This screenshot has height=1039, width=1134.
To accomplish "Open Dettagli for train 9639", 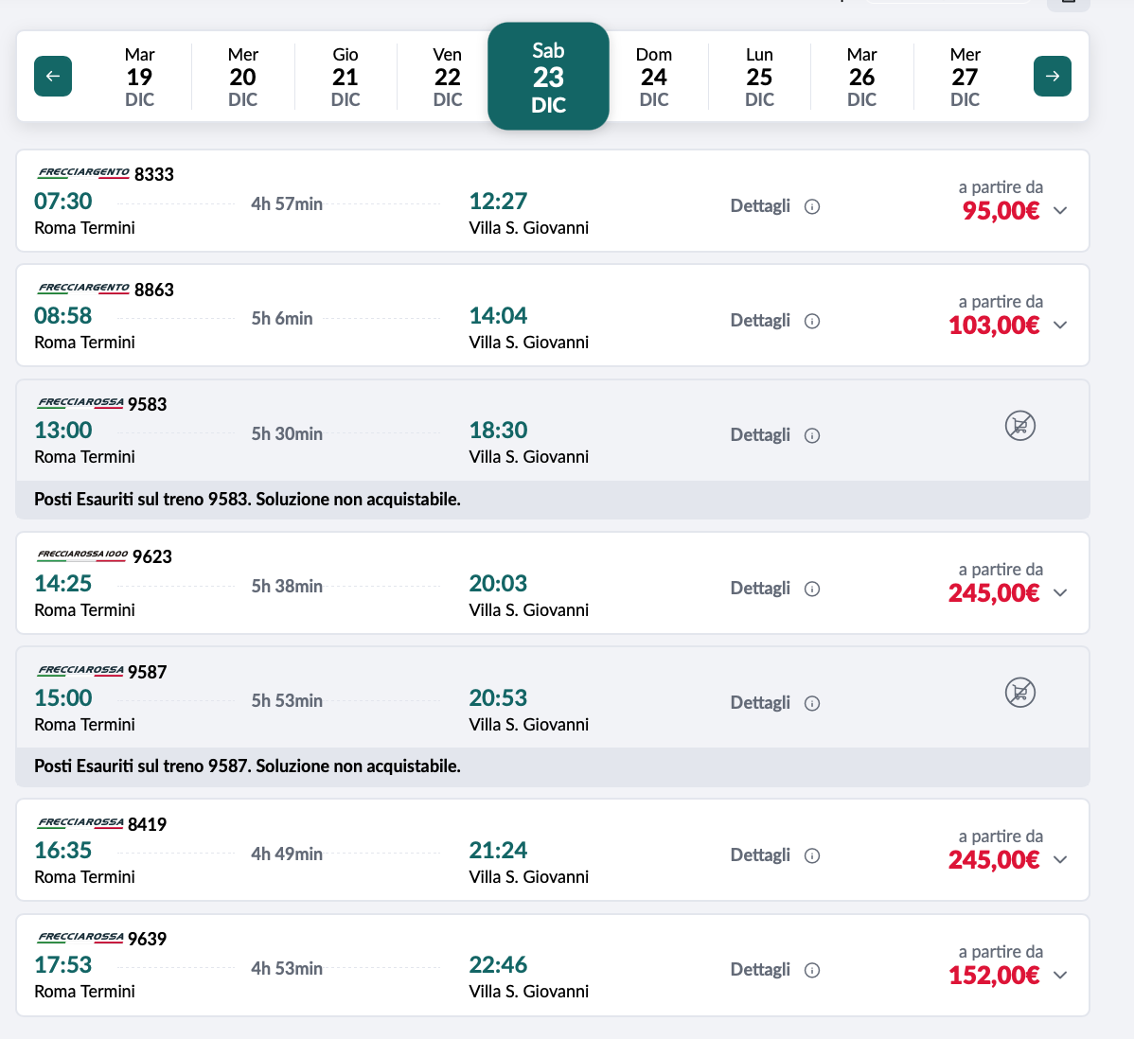I will [x=760, y=969].
